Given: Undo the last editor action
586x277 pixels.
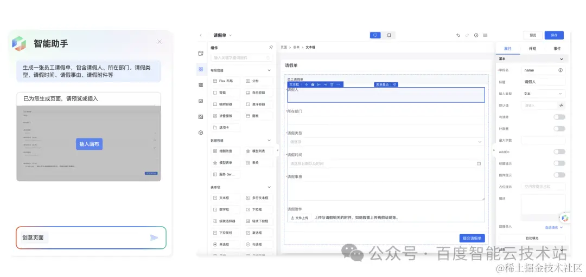Looking at the screenshot, I should (x=458, y=35).
